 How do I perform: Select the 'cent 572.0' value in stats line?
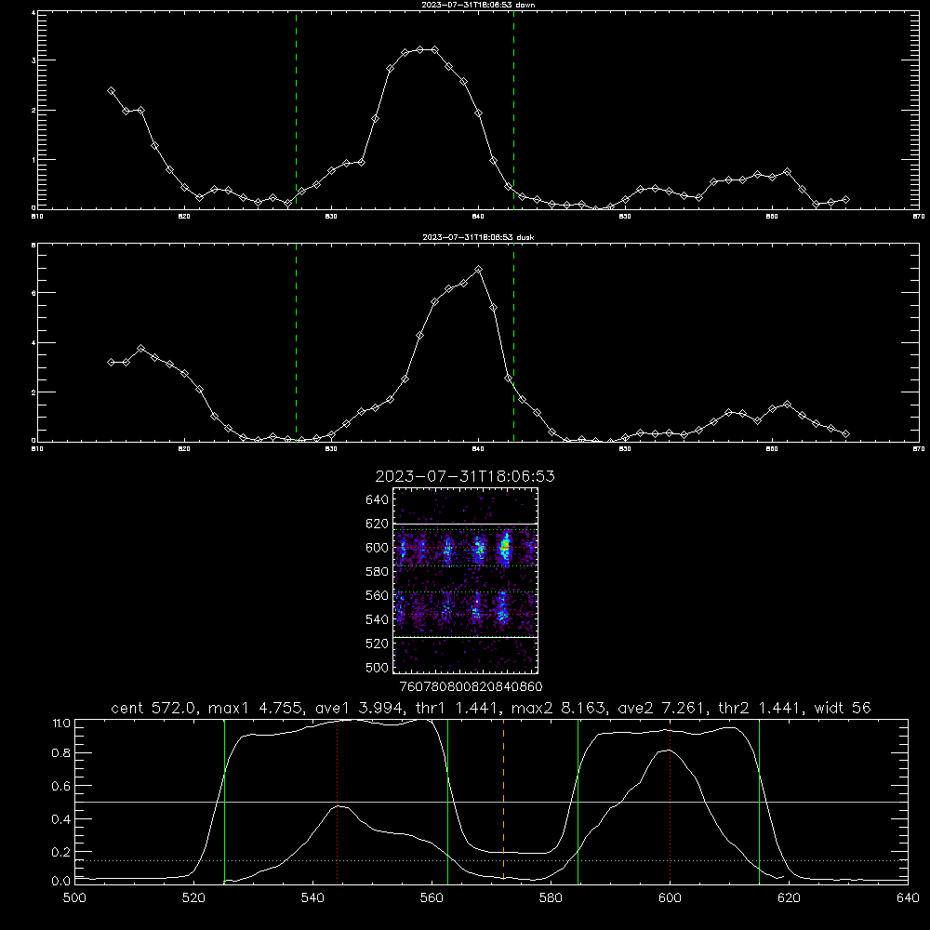click(x=154, y=708)
